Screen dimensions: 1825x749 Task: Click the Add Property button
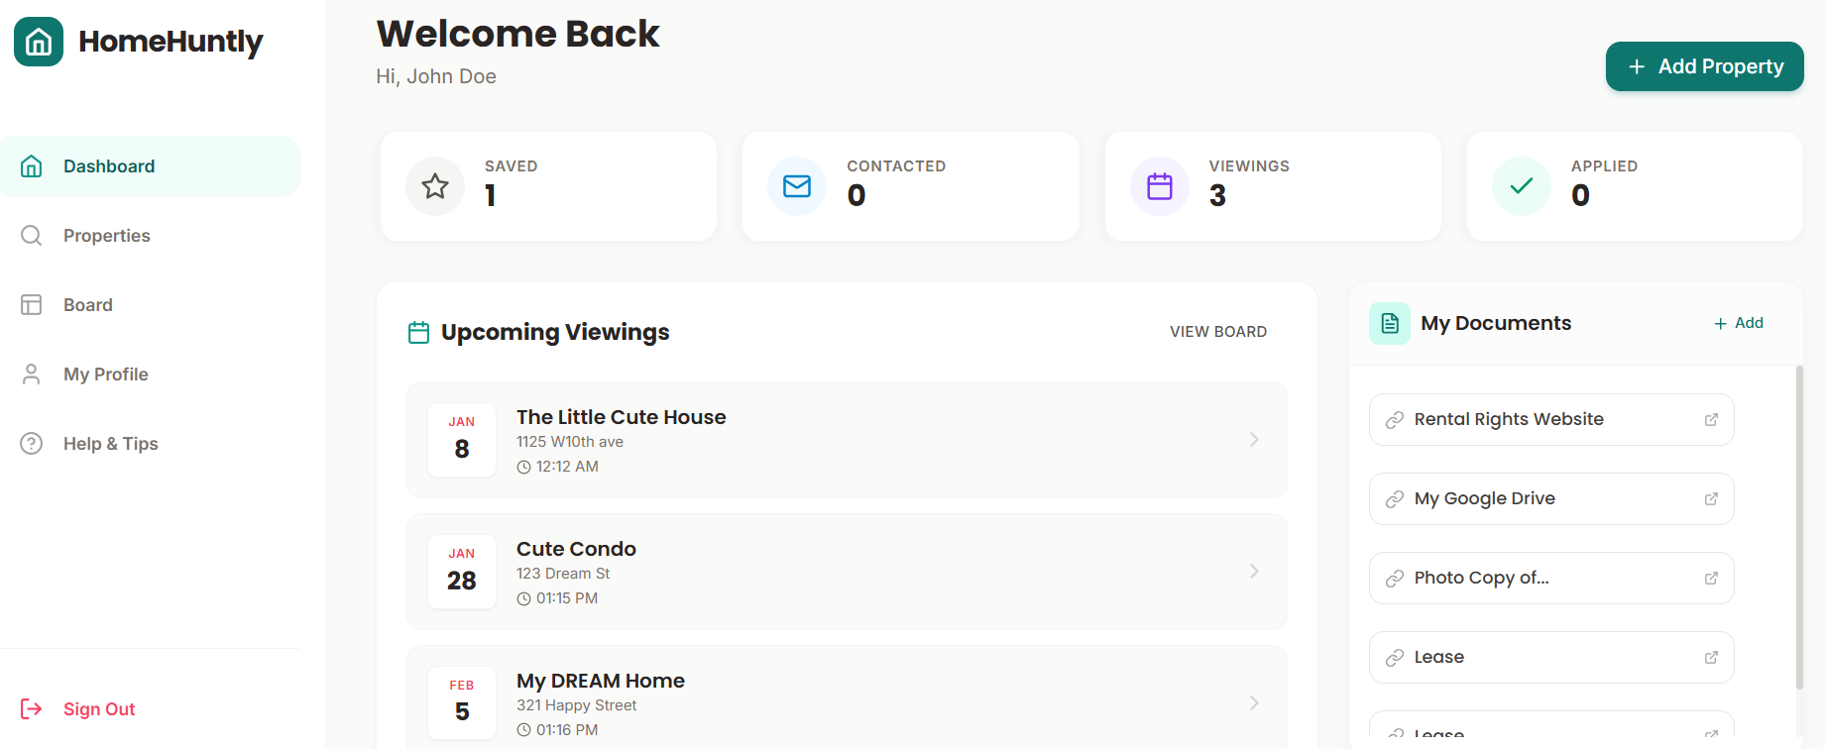point(1704,66)
